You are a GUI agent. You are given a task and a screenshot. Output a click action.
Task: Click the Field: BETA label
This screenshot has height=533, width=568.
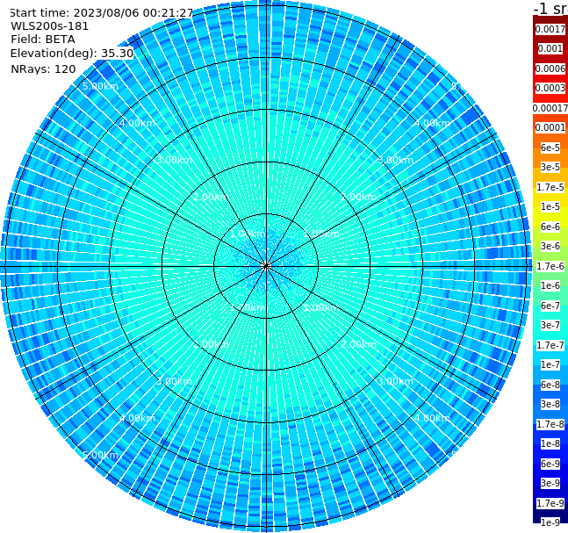click(43, 40)
